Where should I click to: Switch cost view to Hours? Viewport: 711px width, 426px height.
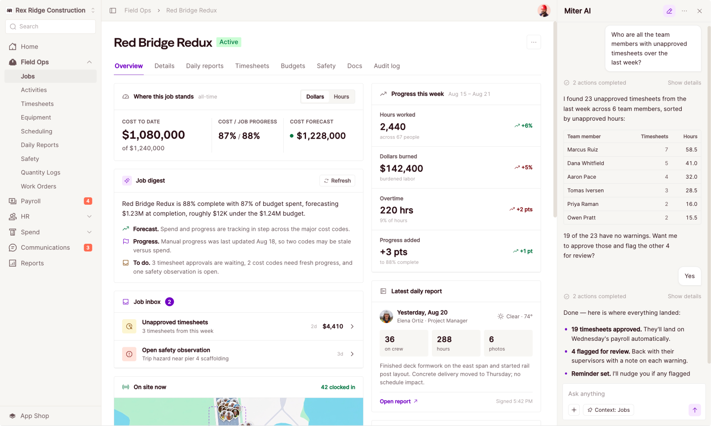click(x=341, y=97)
